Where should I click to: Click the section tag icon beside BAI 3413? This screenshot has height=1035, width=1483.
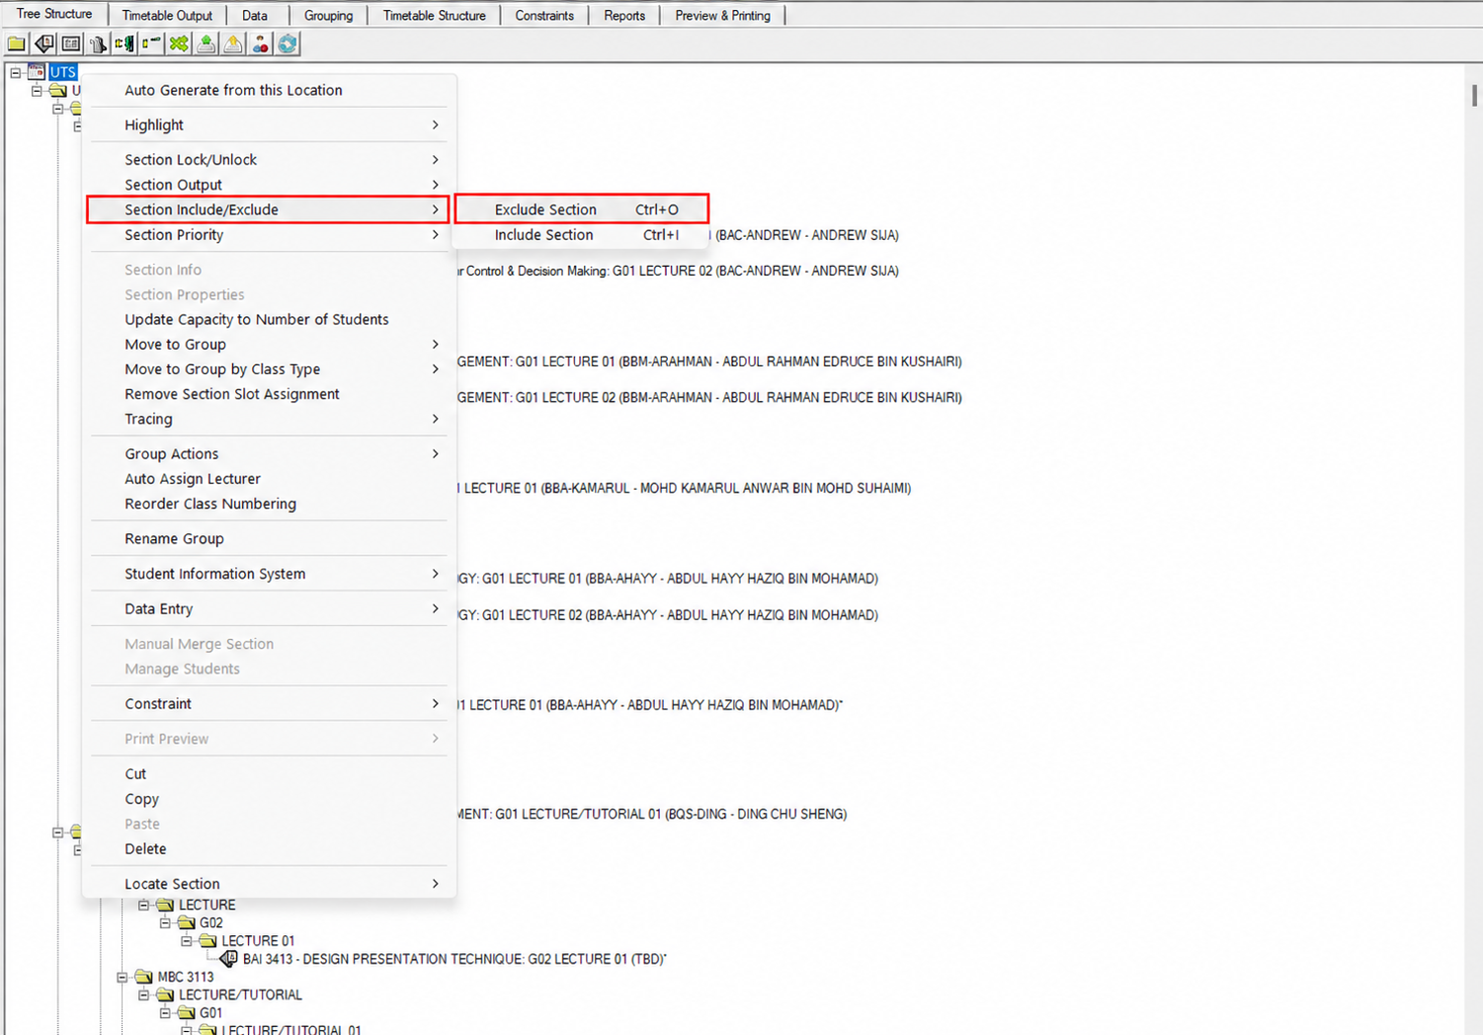(229, 959)
